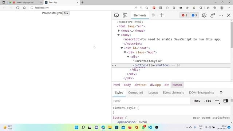
Task: Add a new DevTools tool with plus icon
Action: [x=162, y=15]
